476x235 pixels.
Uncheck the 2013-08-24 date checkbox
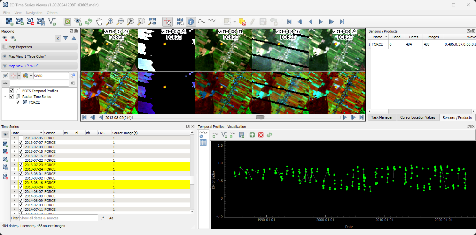[x=21, y=187]
